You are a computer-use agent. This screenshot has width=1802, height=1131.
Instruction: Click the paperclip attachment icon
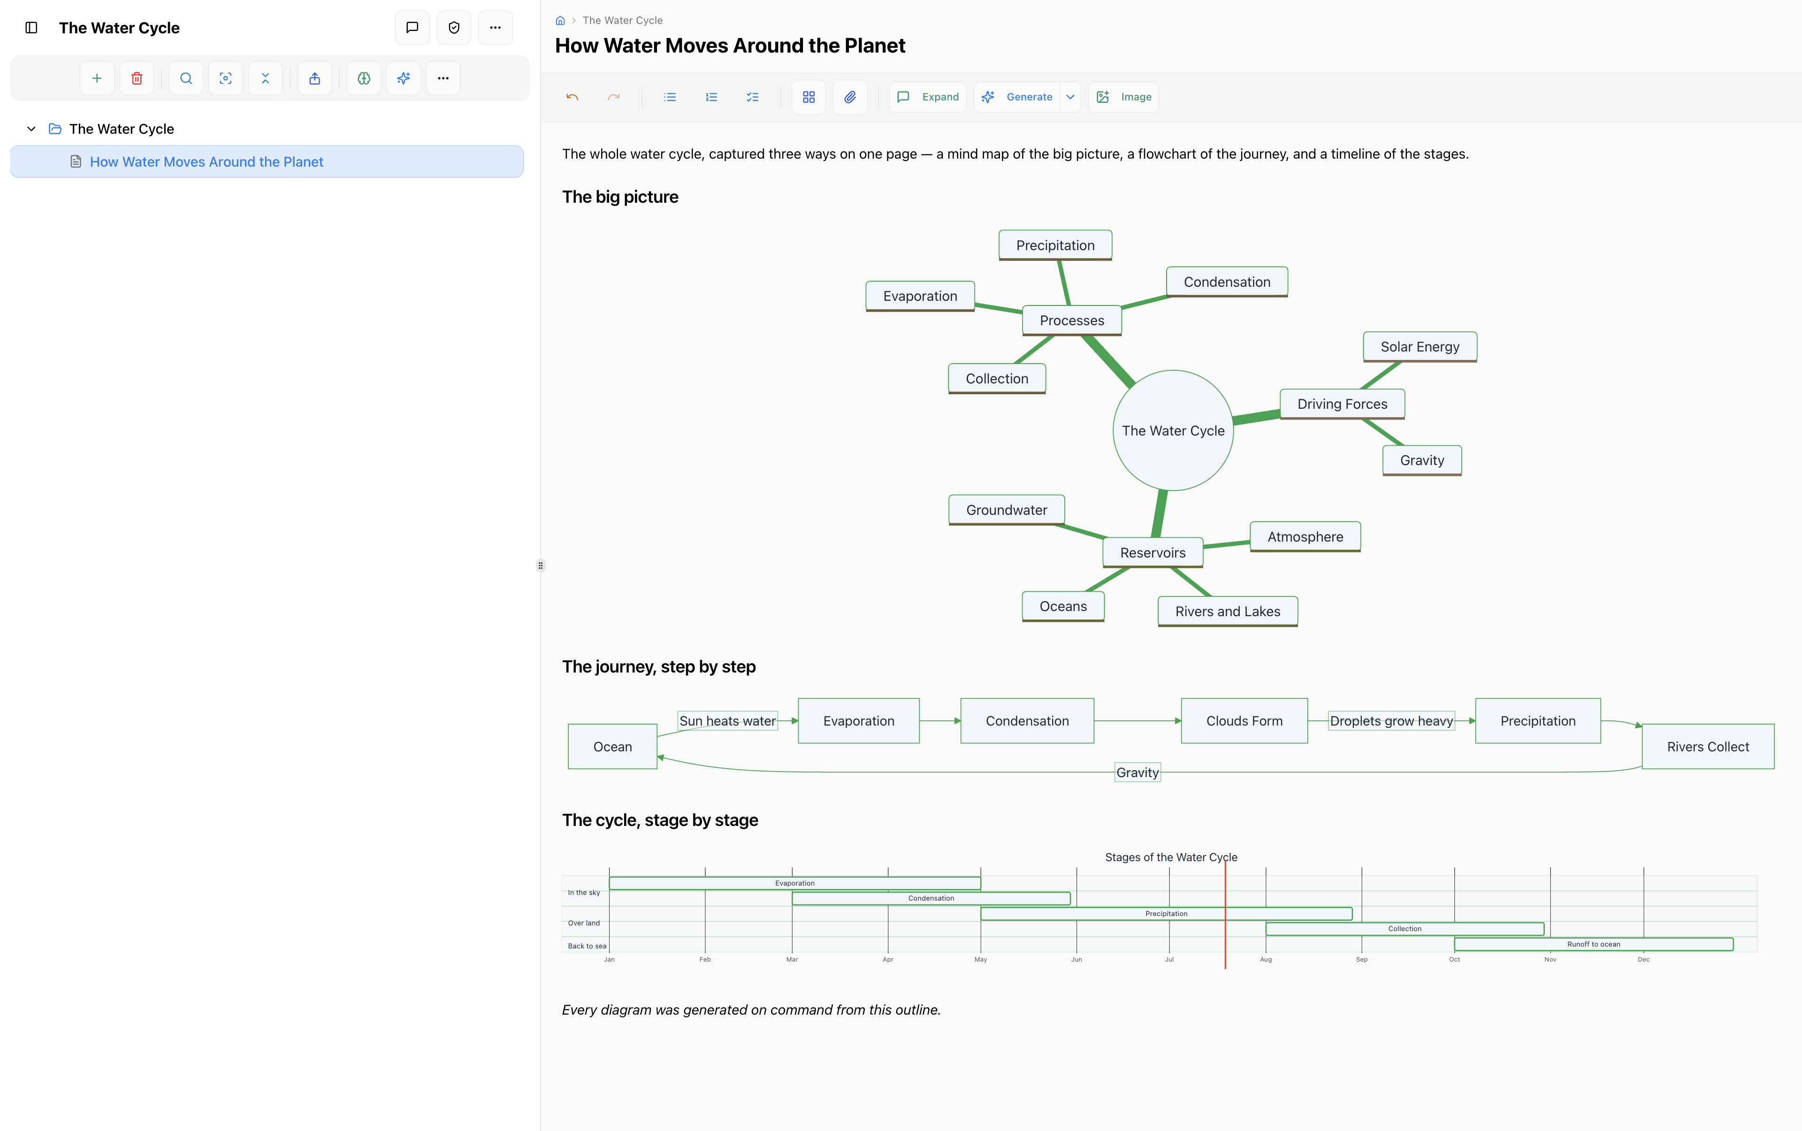tap(850, 97)
